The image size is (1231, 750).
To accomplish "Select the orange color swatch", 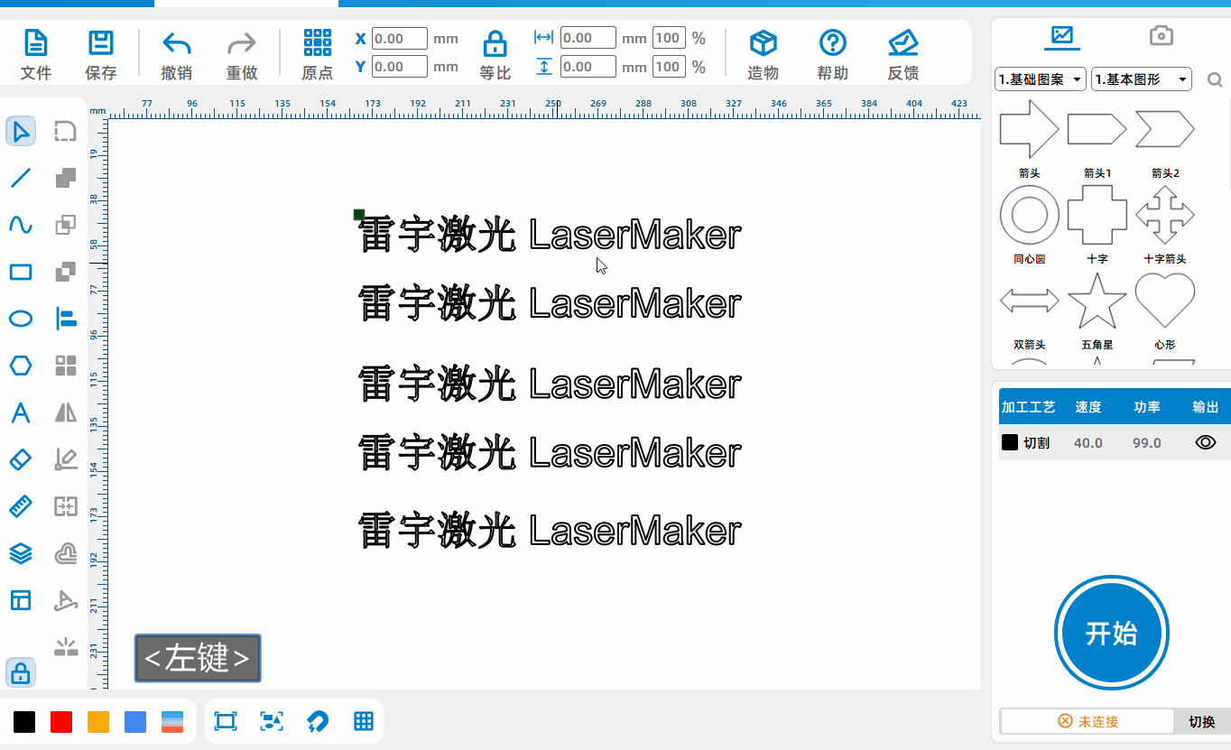I will tap(98, 721).
